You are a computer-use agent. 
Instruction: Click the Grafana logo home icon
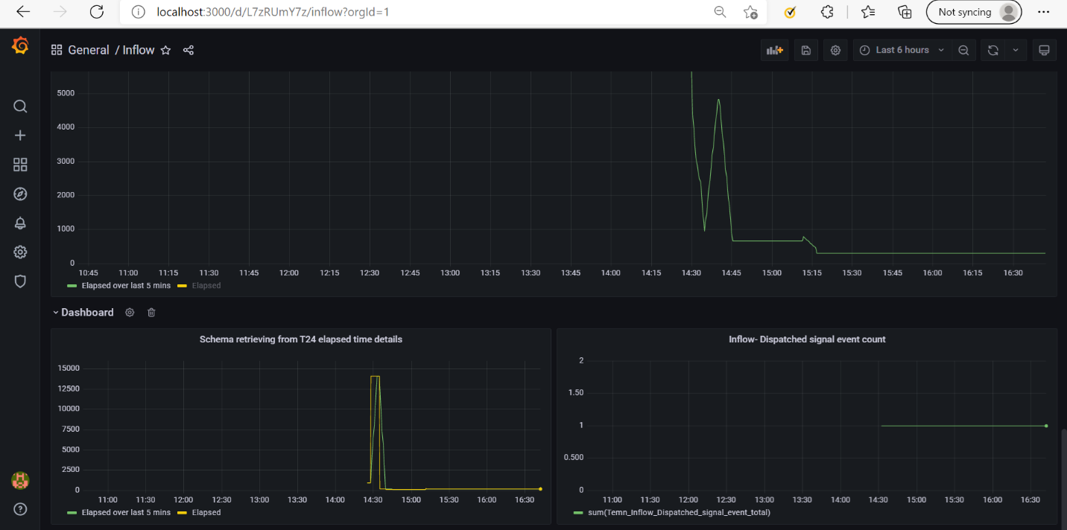point(20,47)
